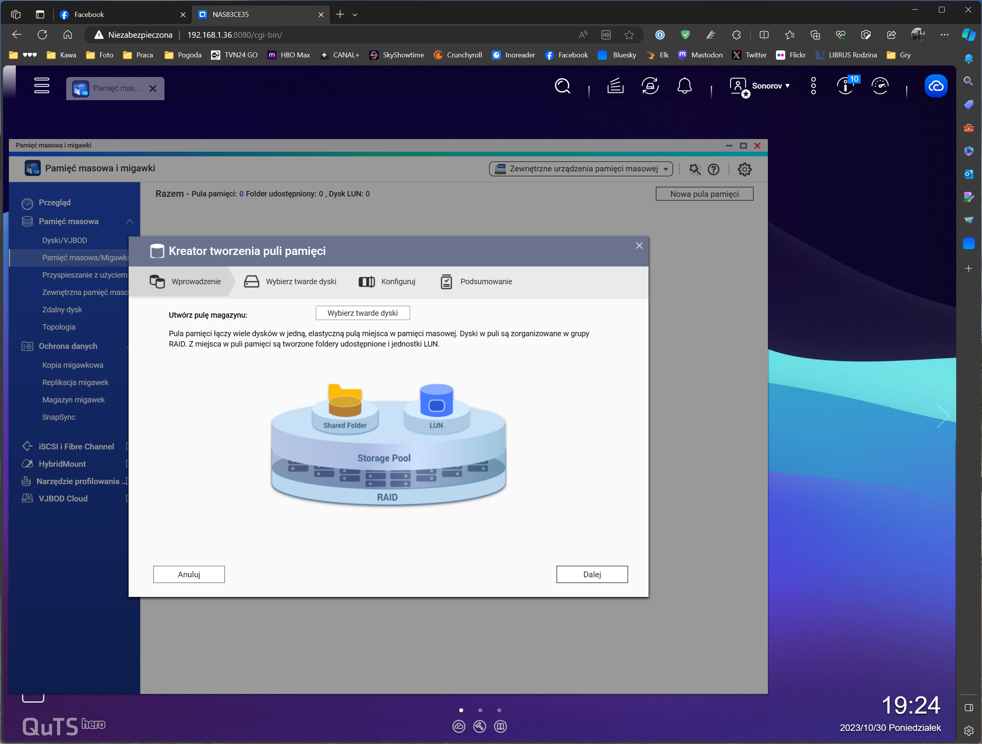
Task: Click Wybierz twarde dyski button
Action: tap(362, 313)
